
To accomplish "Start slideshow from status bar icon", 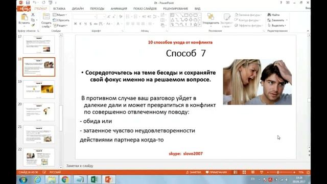I will click(x=261, y=172).
